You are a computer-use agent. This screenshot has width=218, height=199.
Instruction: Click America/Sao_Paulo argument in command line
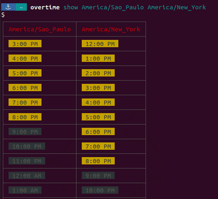(113, 7)
